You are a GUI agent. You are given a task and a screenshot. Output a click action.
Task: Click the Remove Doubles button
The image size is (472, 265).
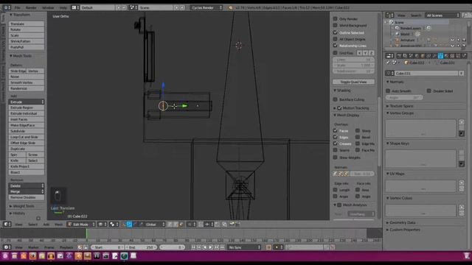pyautogui.click(x=27, y=197)
